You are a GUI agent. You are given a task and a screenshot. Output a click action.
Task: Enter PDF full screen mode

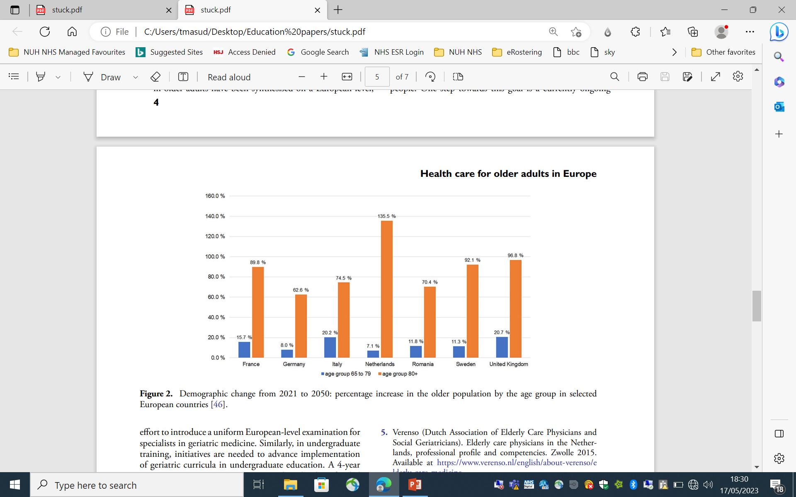715,77
